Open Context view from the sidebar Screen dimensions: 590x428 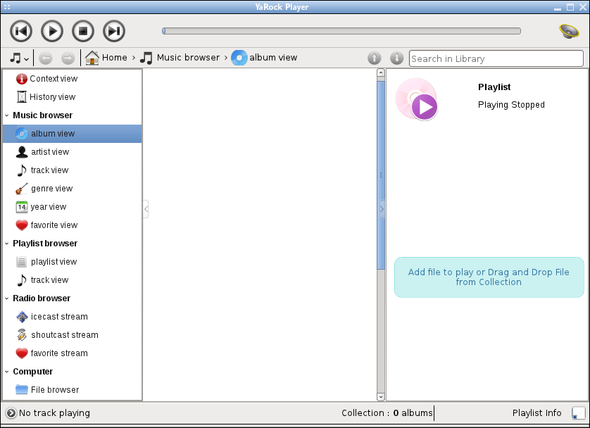(73, 79)
